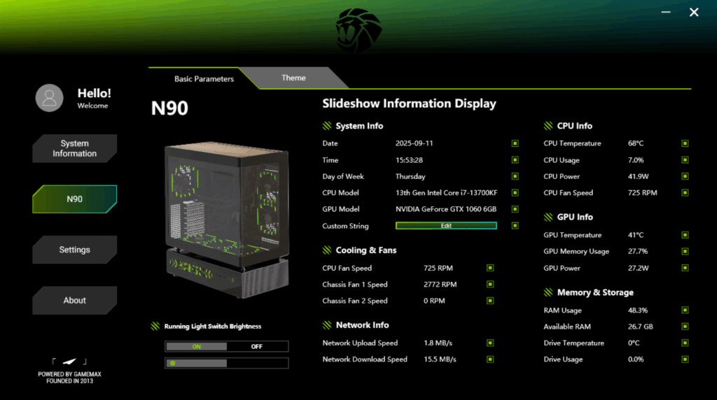Viewport: 717px width, 400px height.
Task: Toggle CPU Usage checkbox
Action: (x=685, y=160)
